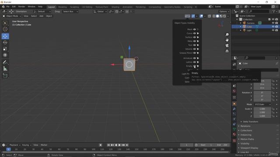Open rotation Mode XYZ Euler dropdown
The width and height of the screenshot is (280, 157).
click(x=262, y=105)
